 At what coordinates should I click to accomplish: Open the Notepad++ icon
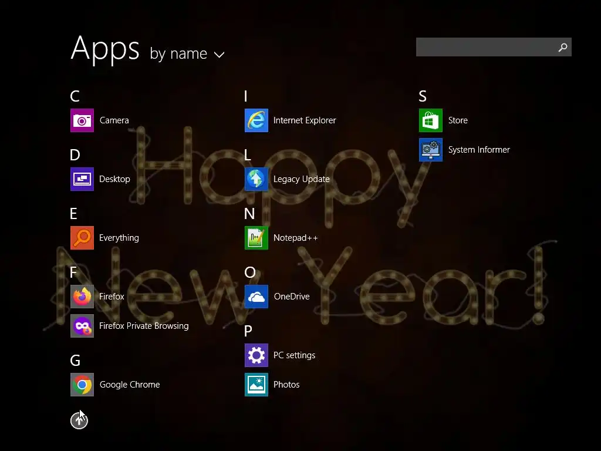pyautogui.click(x=256, y=237)
